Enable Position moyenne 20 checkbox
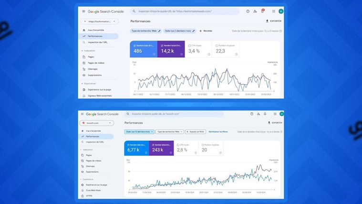The width and height of the screenshot is (362, 204). coord(203,145)
